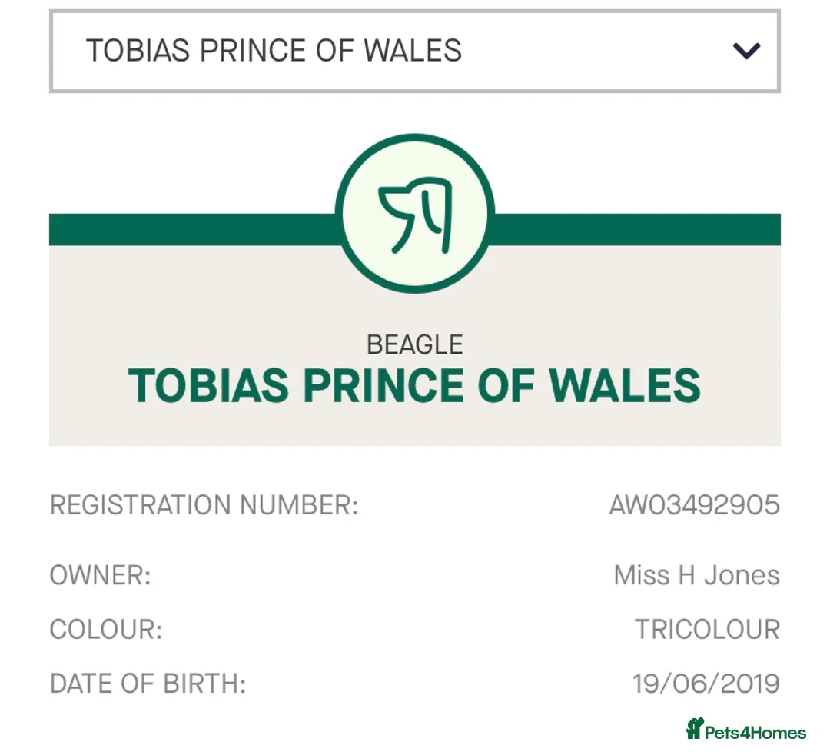Viewport: 830px width, 752px height.
Task: Click the Pets4Homes paw logo icon
Action: click(695, 728)
